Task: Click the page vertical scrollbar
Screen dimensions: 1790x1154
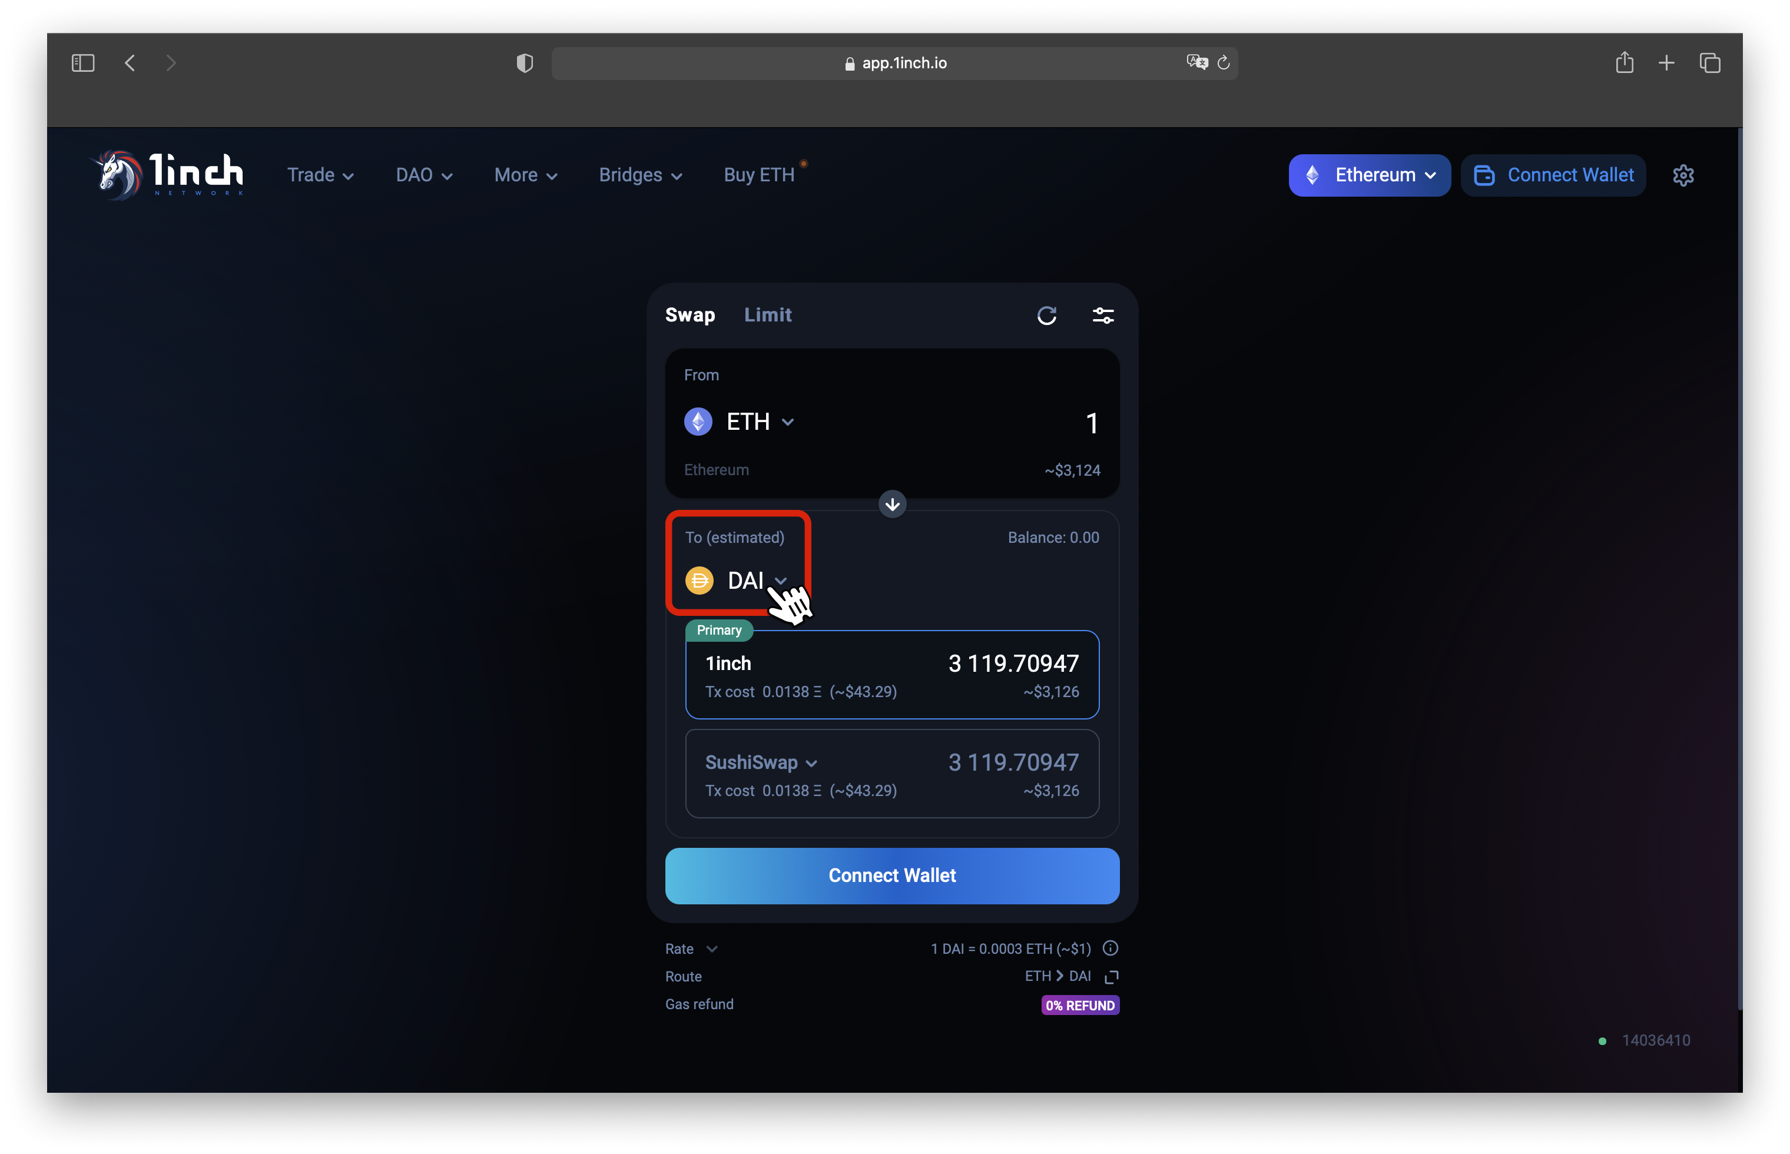Action: [x=1739, y=569]
